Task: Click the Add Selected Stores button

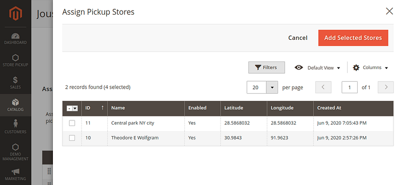Action: tap(353, 38)
